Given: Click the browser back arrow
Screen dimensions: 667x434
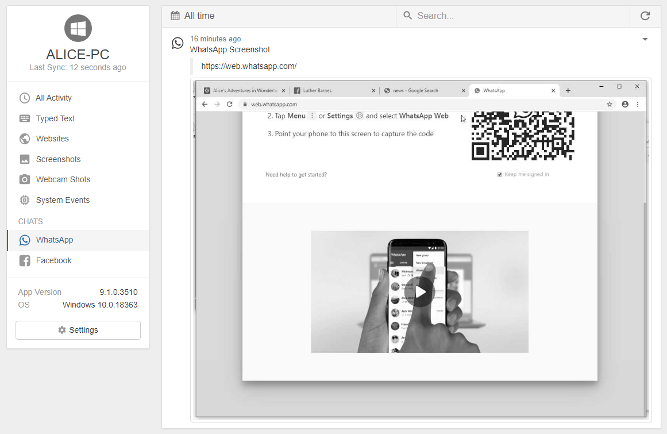Looking at the screenshot, I should (x=205, y=104).
